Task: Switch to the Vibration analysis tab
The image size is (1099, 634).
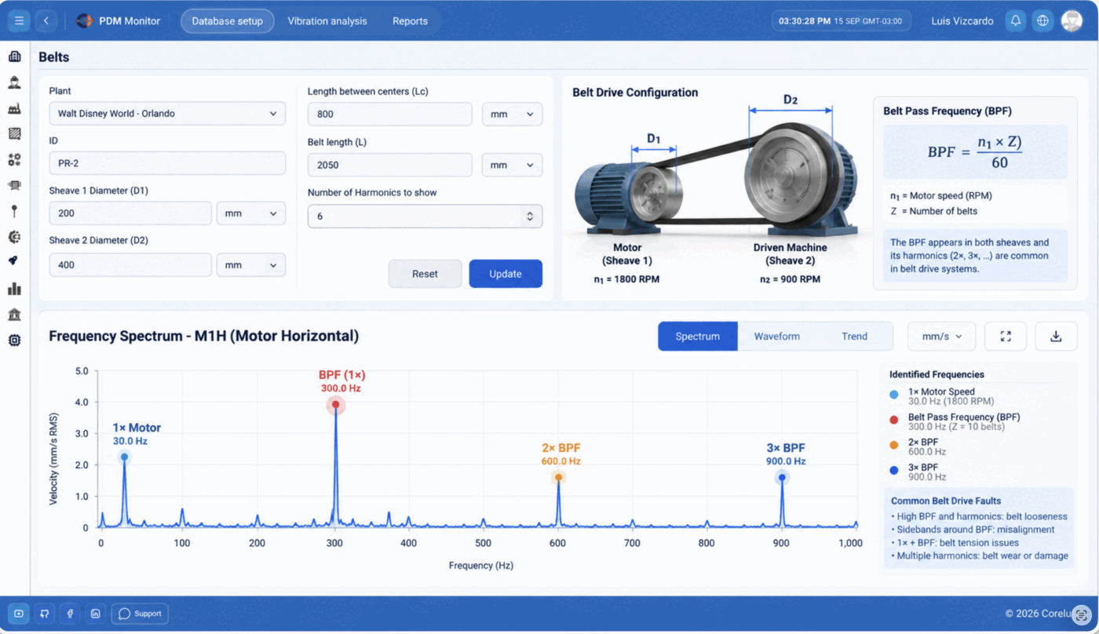Action: tap(327, 21)
